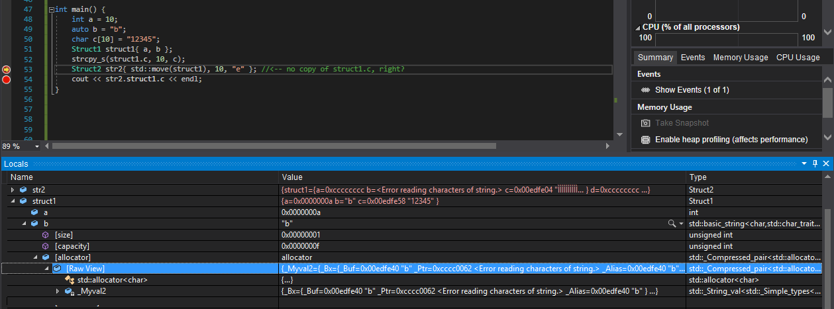
Task: Open the 89 % zoom level dropdown
Action: pyautogui.click(x=38, y=146)
